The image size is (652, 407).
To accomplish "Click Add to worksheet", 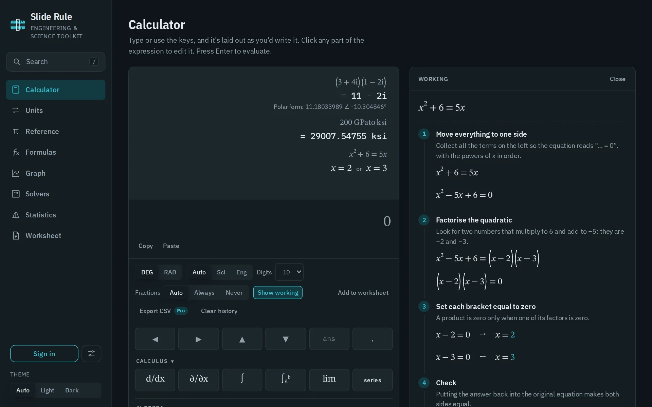I will tap(363, 292).
